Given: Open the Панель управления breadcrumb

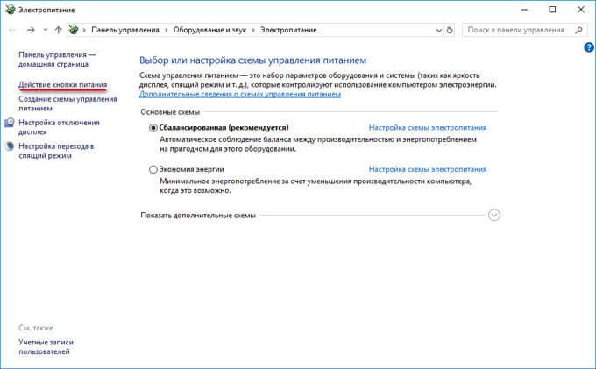Looking at the screenshot, I should click(x=125, y=30).
